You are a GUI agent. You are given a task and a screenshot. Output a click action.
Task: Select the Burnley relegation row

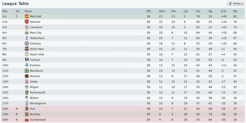coord(123,114)
